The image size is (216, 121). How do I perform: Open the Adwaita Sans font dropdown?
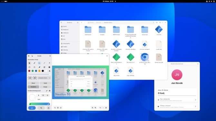[44, 78]
